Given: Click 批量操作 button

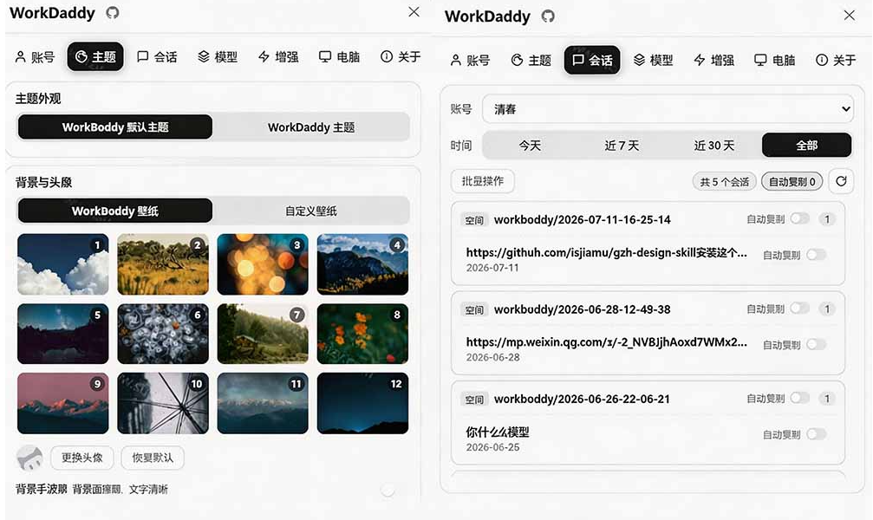Looking at the screenshot, I should coord(483,181).
